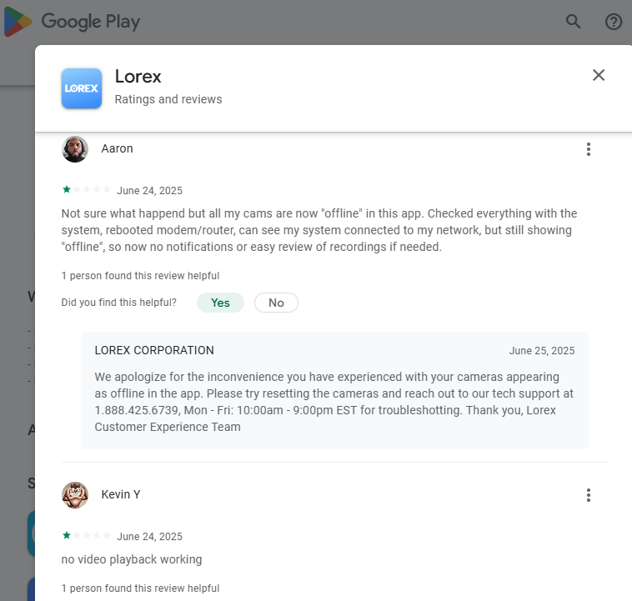The image size is (632, 601).
Task: Click Aaron's review text about offline cams
Action: click(319, 230)
